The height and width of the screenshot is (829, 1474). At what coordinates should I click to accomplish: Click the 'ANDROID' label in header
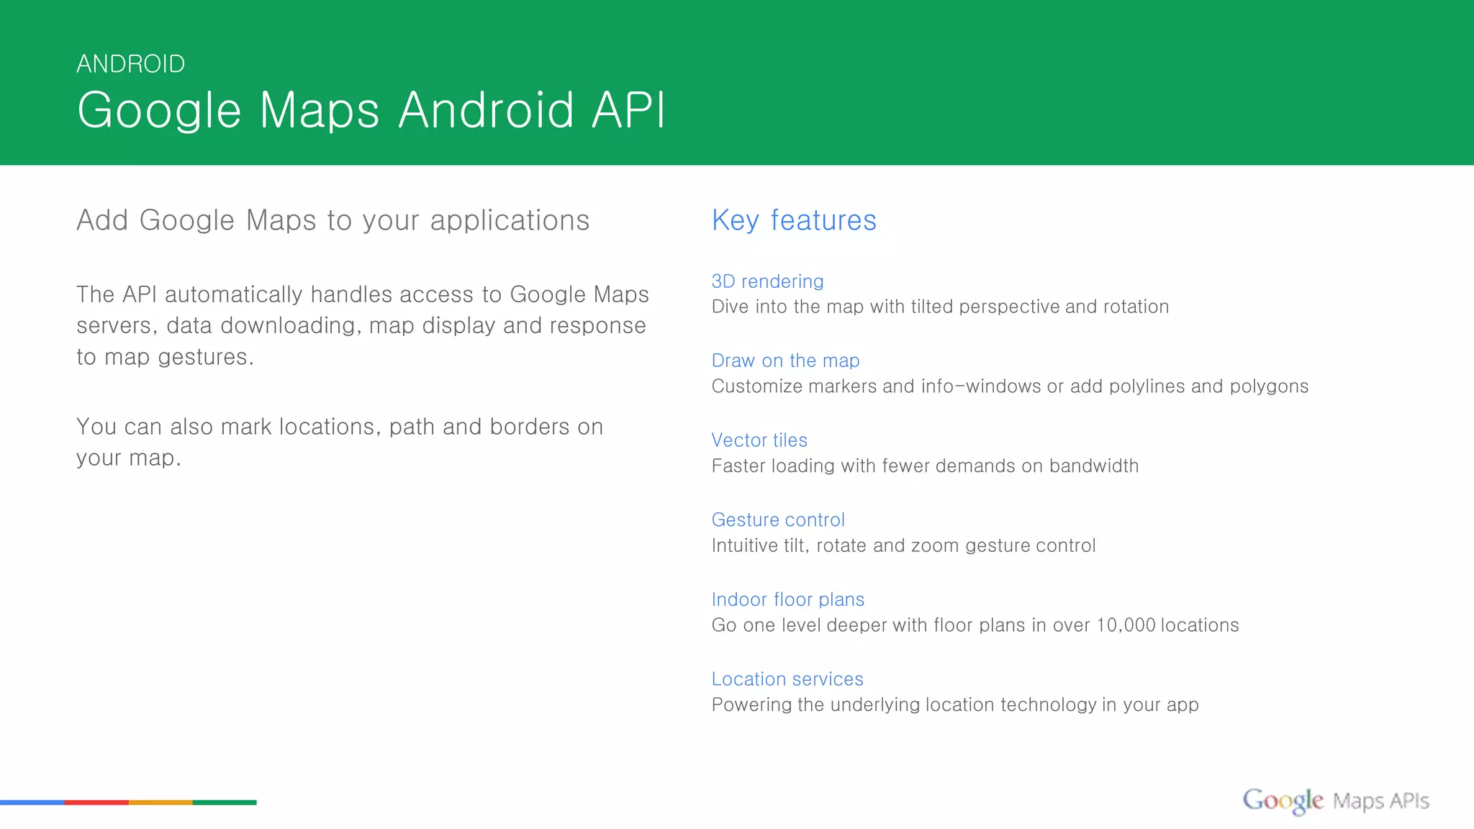point(131,64)
